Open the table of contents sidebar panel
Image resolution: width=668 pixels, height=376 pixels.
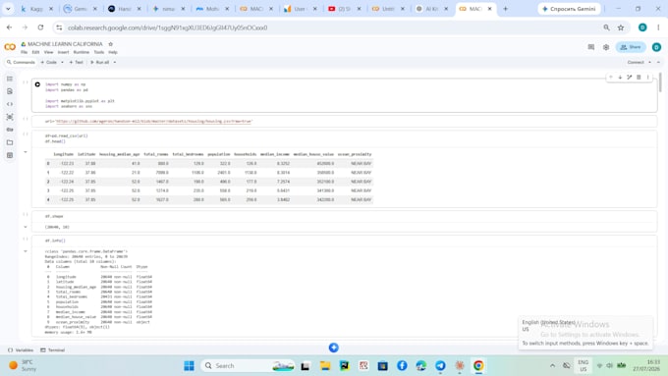(x=10, y=79)
